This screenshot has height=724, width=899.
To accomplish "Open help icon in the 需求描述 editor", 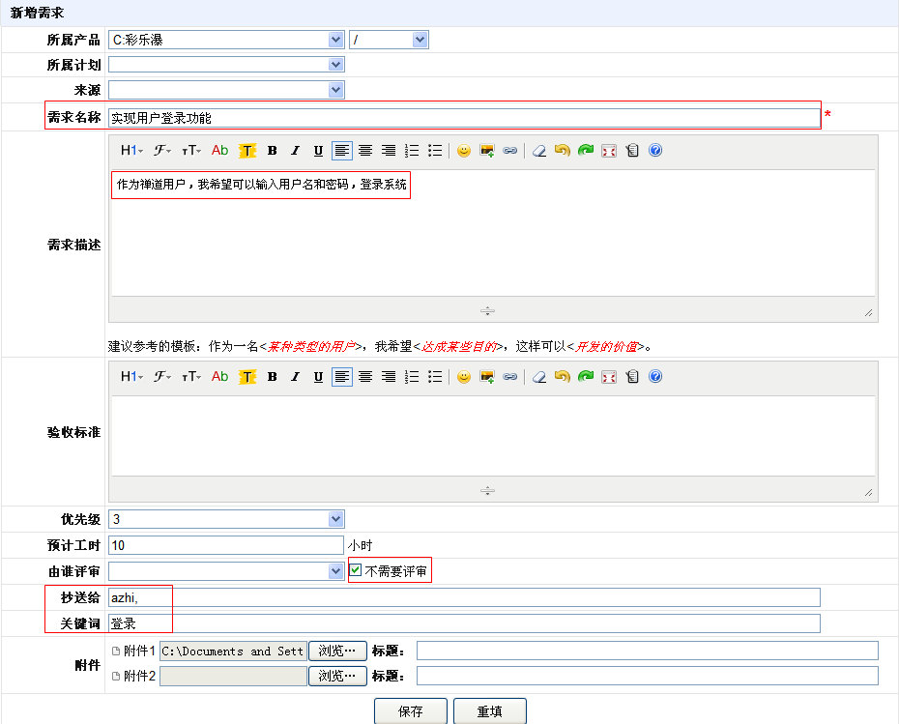I will pyautogui.click(x=655, y=150).
